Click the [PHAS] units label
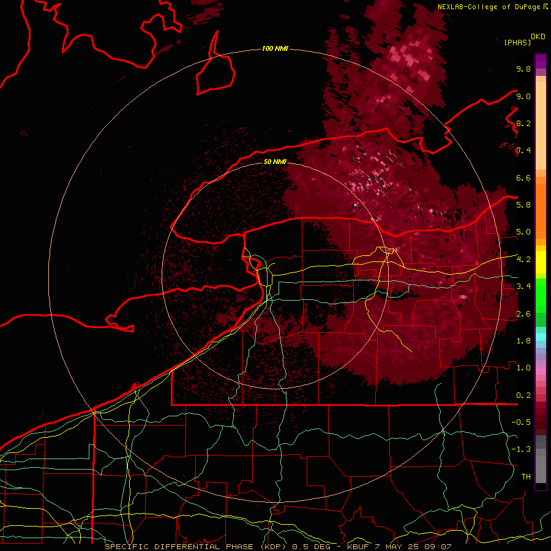Screen dimensions: 551x551 [x=517, y=42]
